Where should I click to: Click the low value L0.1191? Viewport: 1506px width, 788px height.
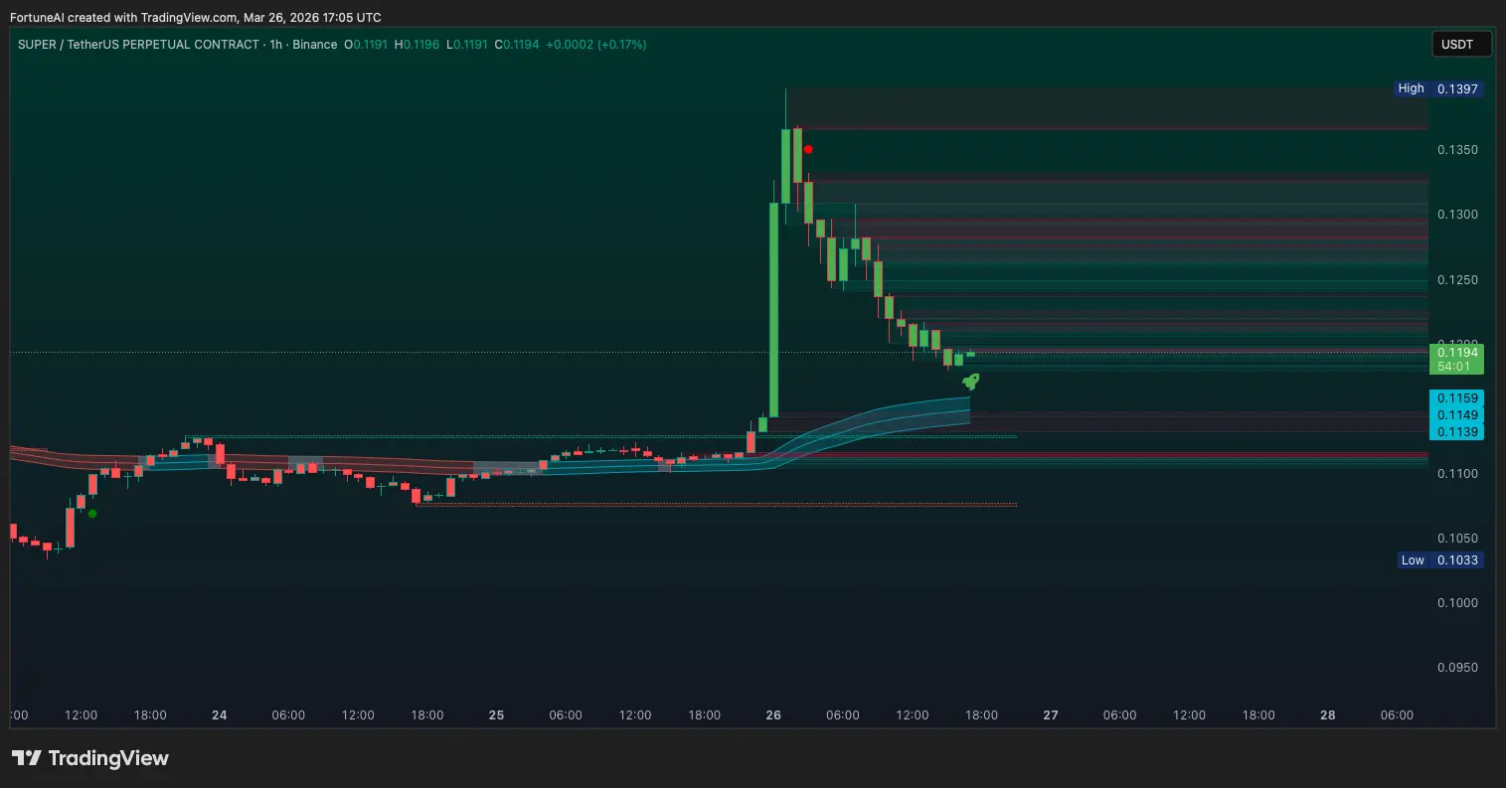pyautogui.click(x=467, y=45)
